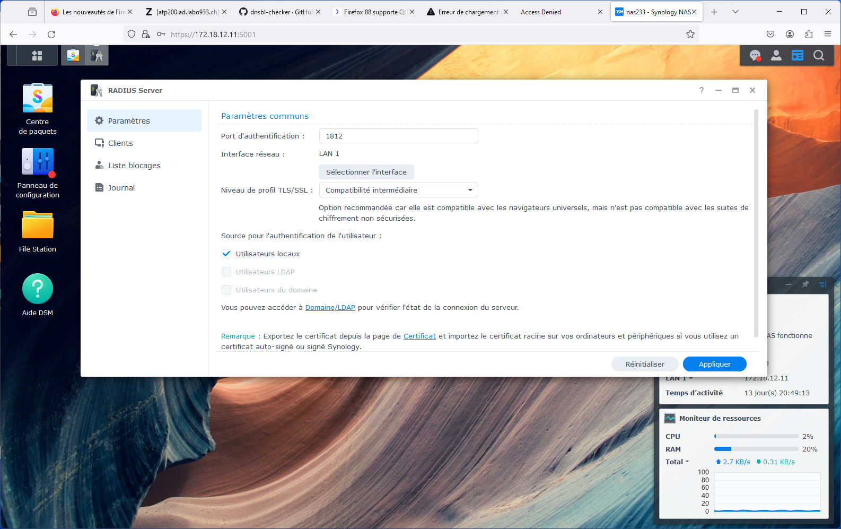841x529 pixels.
Task: Click Sélectionner l'interface button
Action: coord(366,172)
